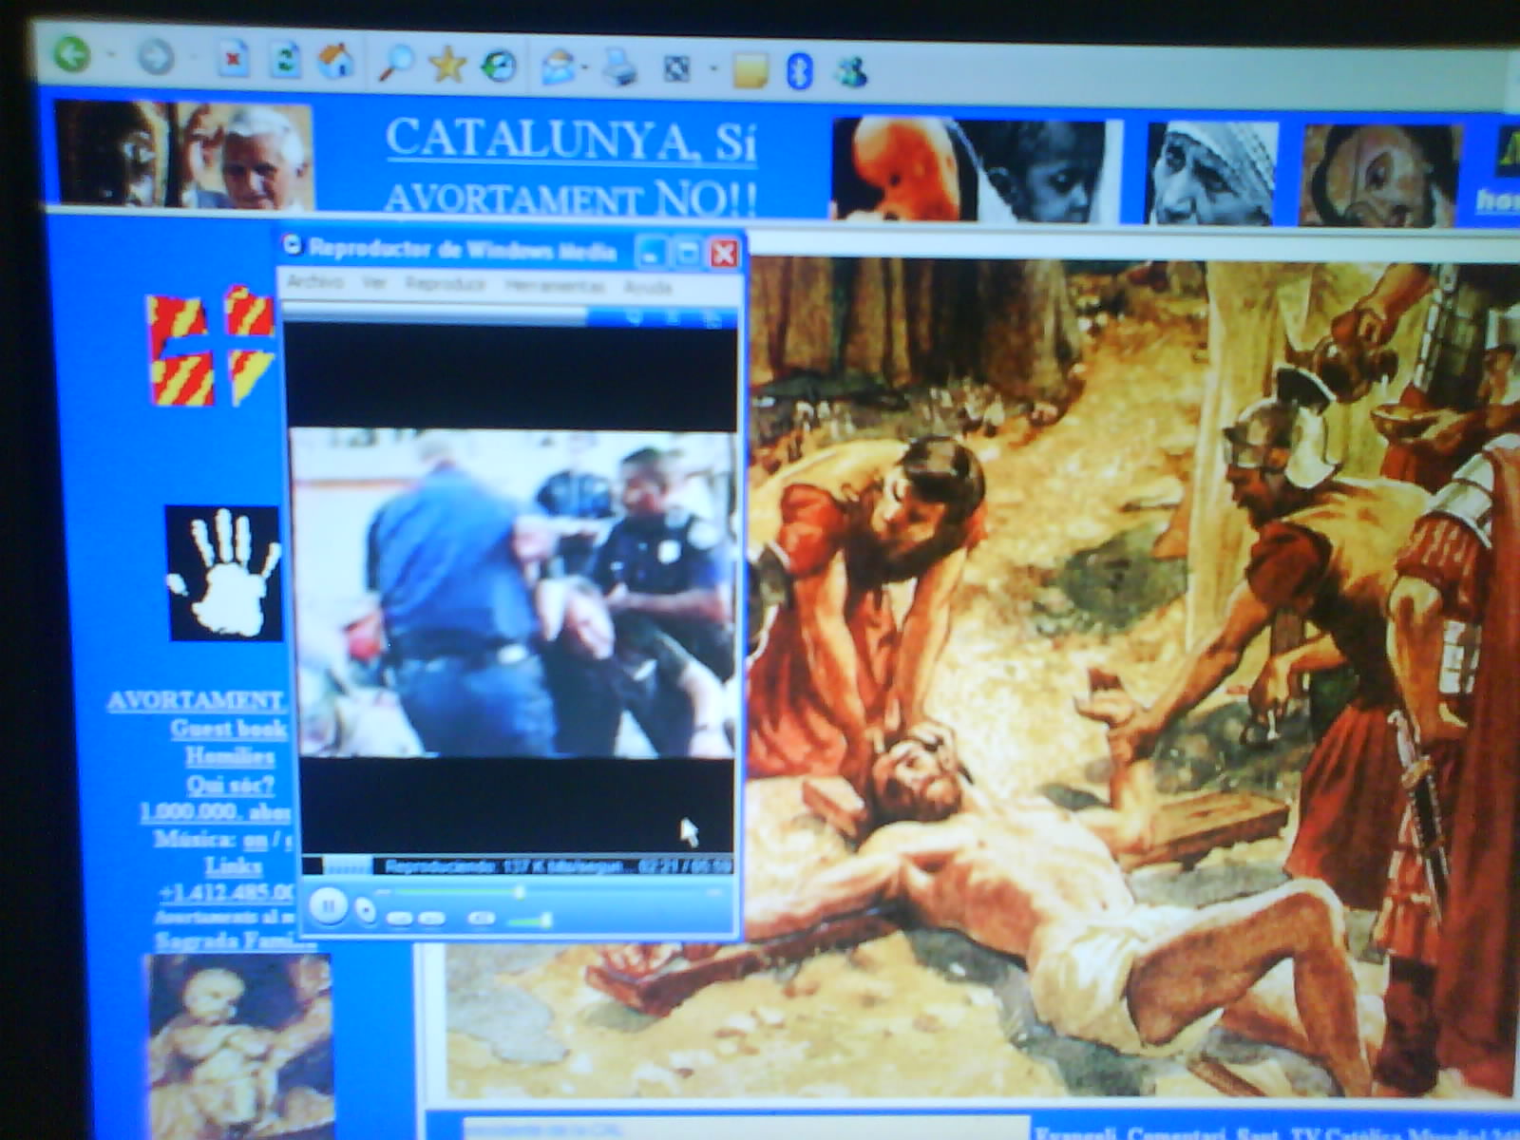
Task: Open the Ver menu in Windows Media Player
Action: click(374, 283)
